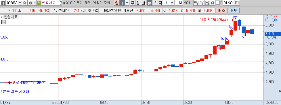This screenshot has height=105, width=281.
Task: Click the green 신 badge icon
Action: (39, 3)
